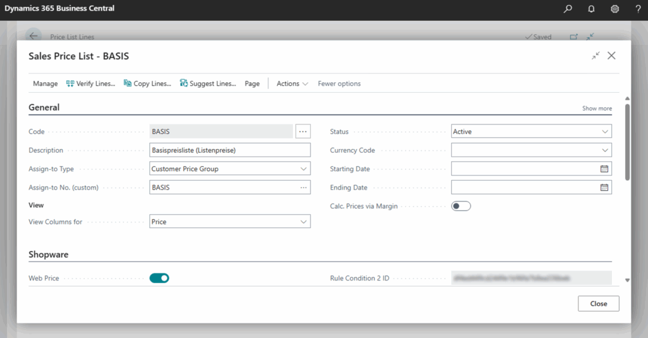Image resolution: width=648 pixels, height=338 pixels.
Task: Click the Dynamics 365 Business Central title
Action: tap(59, 8)
